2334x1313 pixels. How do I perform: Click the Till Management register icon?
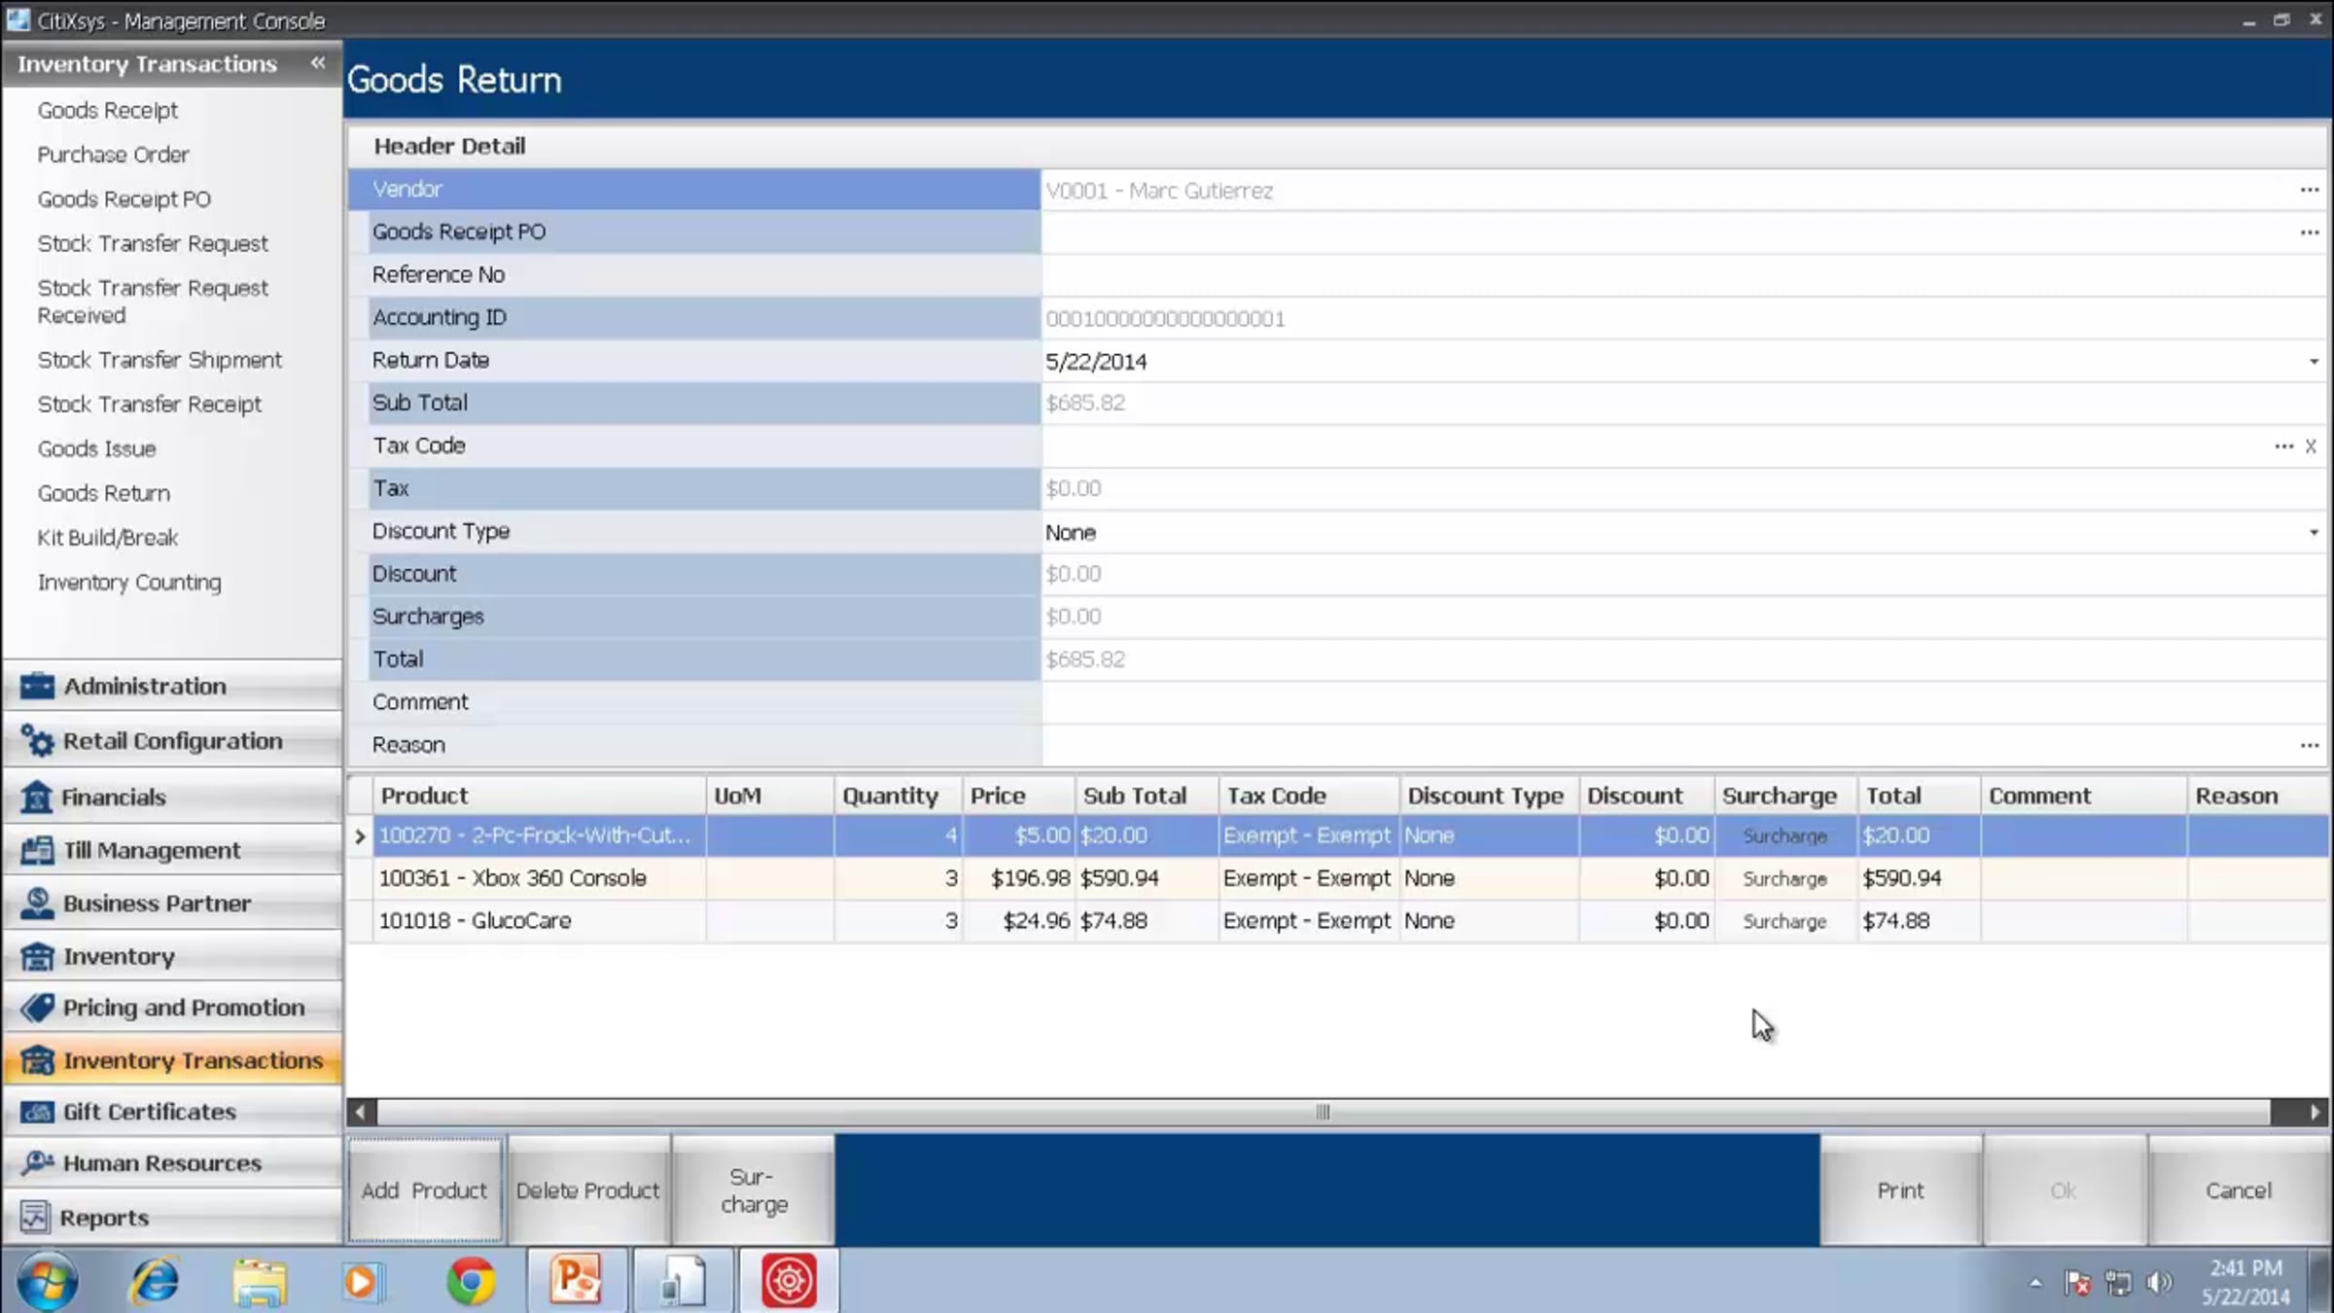(x=37, y=851)
